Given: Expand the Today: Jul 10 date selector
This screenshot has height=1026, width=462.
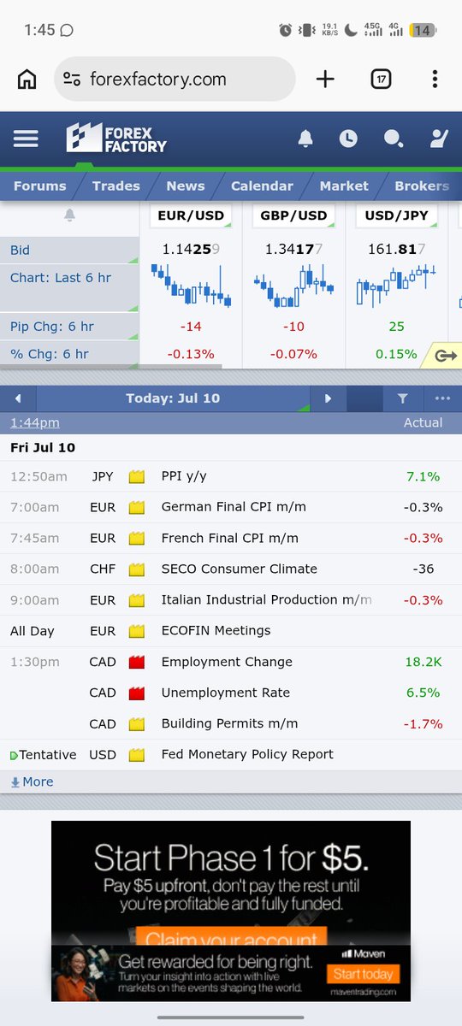Looking at the screenshot, I should tap(173, 398).
